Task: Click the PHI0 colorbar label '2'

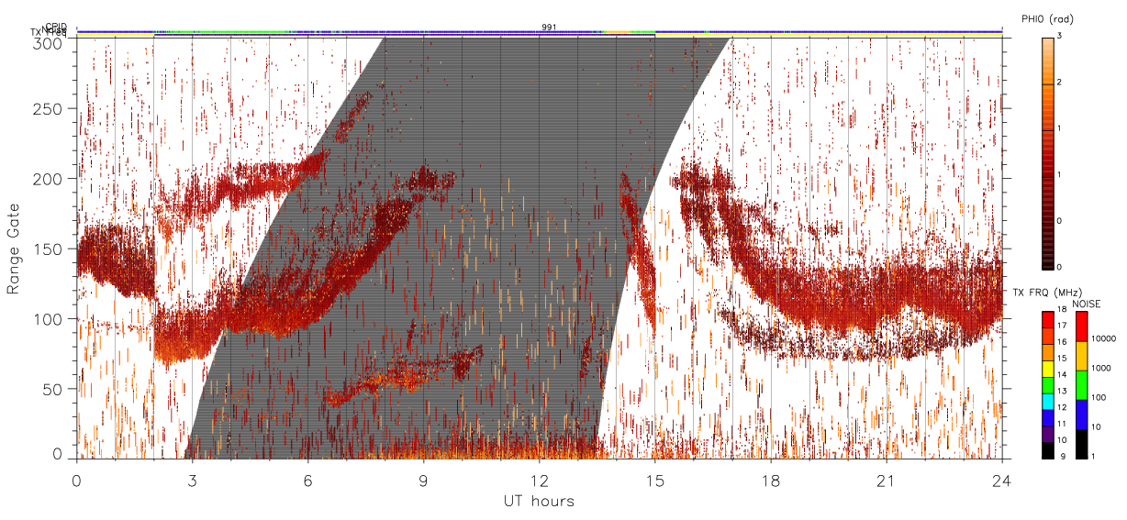Action: [1061, 83]
